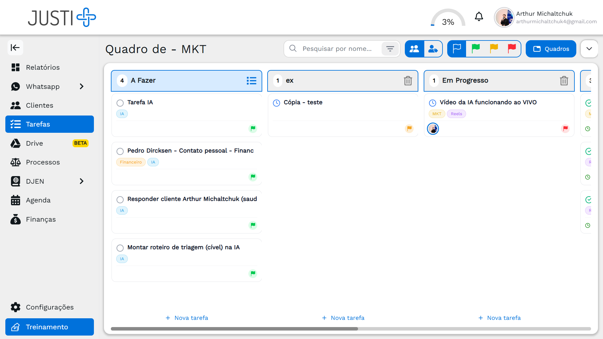Image resolution: width=603 pixels, height=339 pixels.
Task: Click the Quadros button
Action: coord(551,49)
